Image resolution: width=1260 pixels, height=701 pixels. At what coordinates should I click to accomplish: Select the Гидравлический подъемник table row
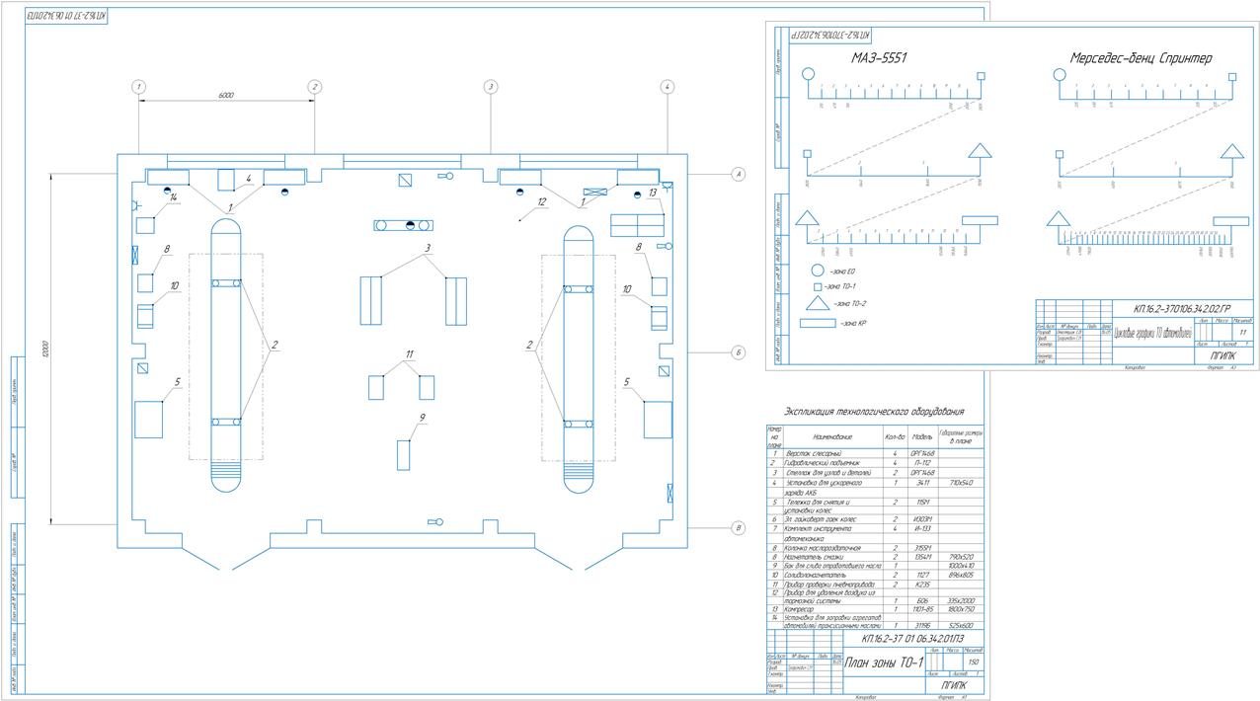click(x=875, y=462)
